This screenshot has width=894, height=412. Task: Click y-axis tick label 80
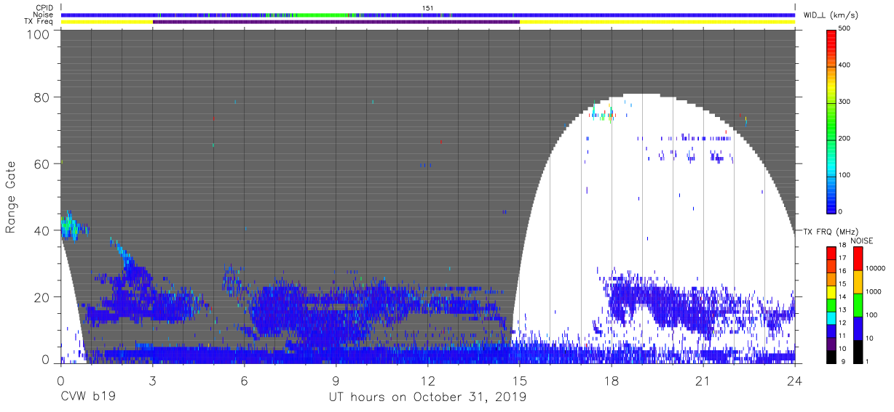[x=43, y=97]
